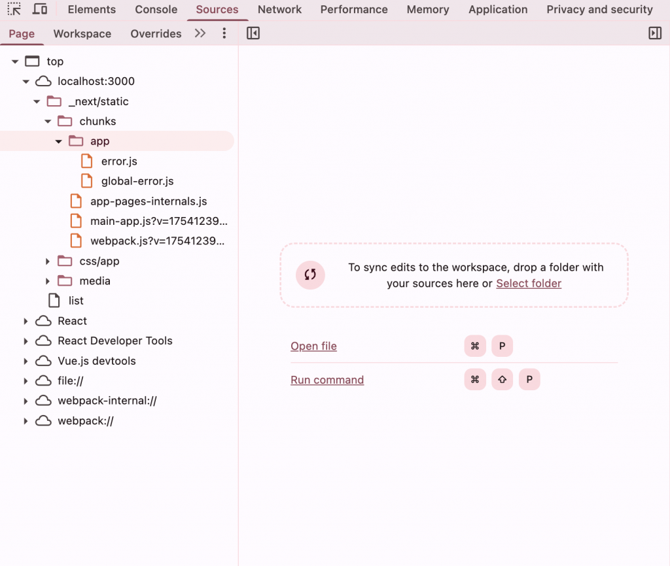Collapse the localhost:3000 tree node

click(26, 81)
